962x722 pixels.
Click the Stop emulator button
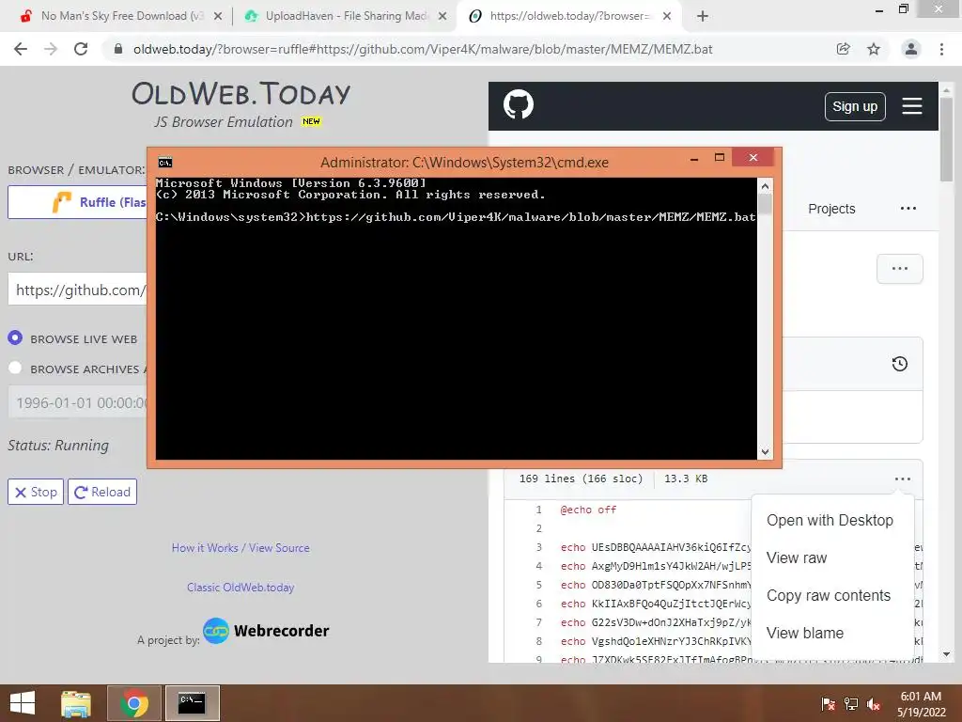point(36,492)
